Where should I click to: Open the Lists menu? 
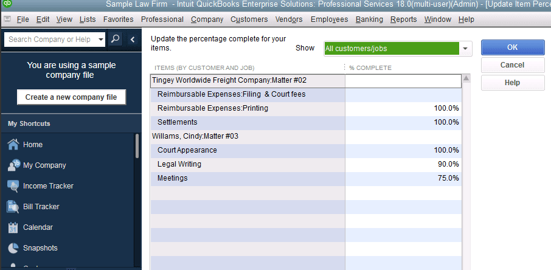[x=88, y=19]
